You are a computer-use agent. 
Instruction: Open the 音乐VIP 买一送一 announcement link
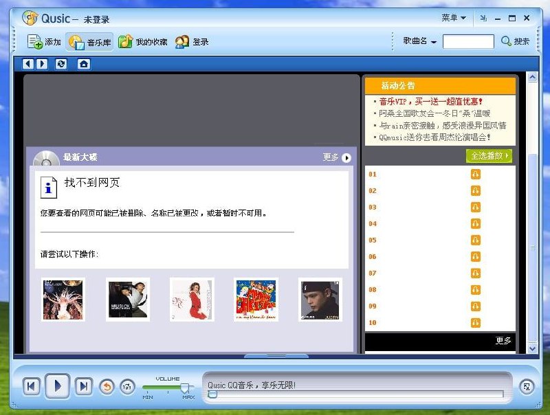click(x=431, y=101)
